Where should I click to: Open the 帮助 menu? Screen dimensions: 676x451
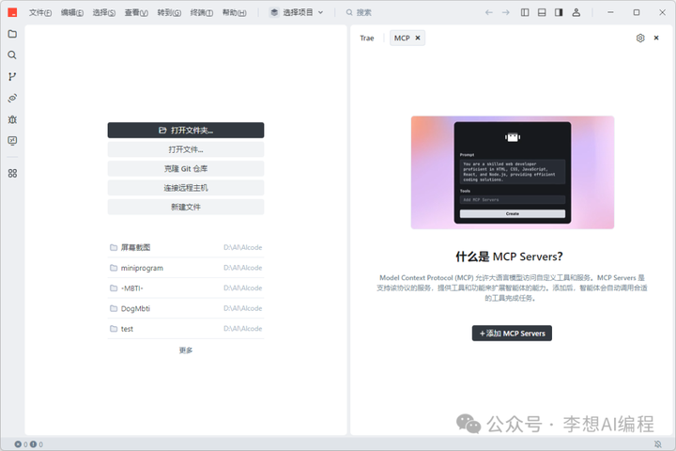(x=234, y=12)
